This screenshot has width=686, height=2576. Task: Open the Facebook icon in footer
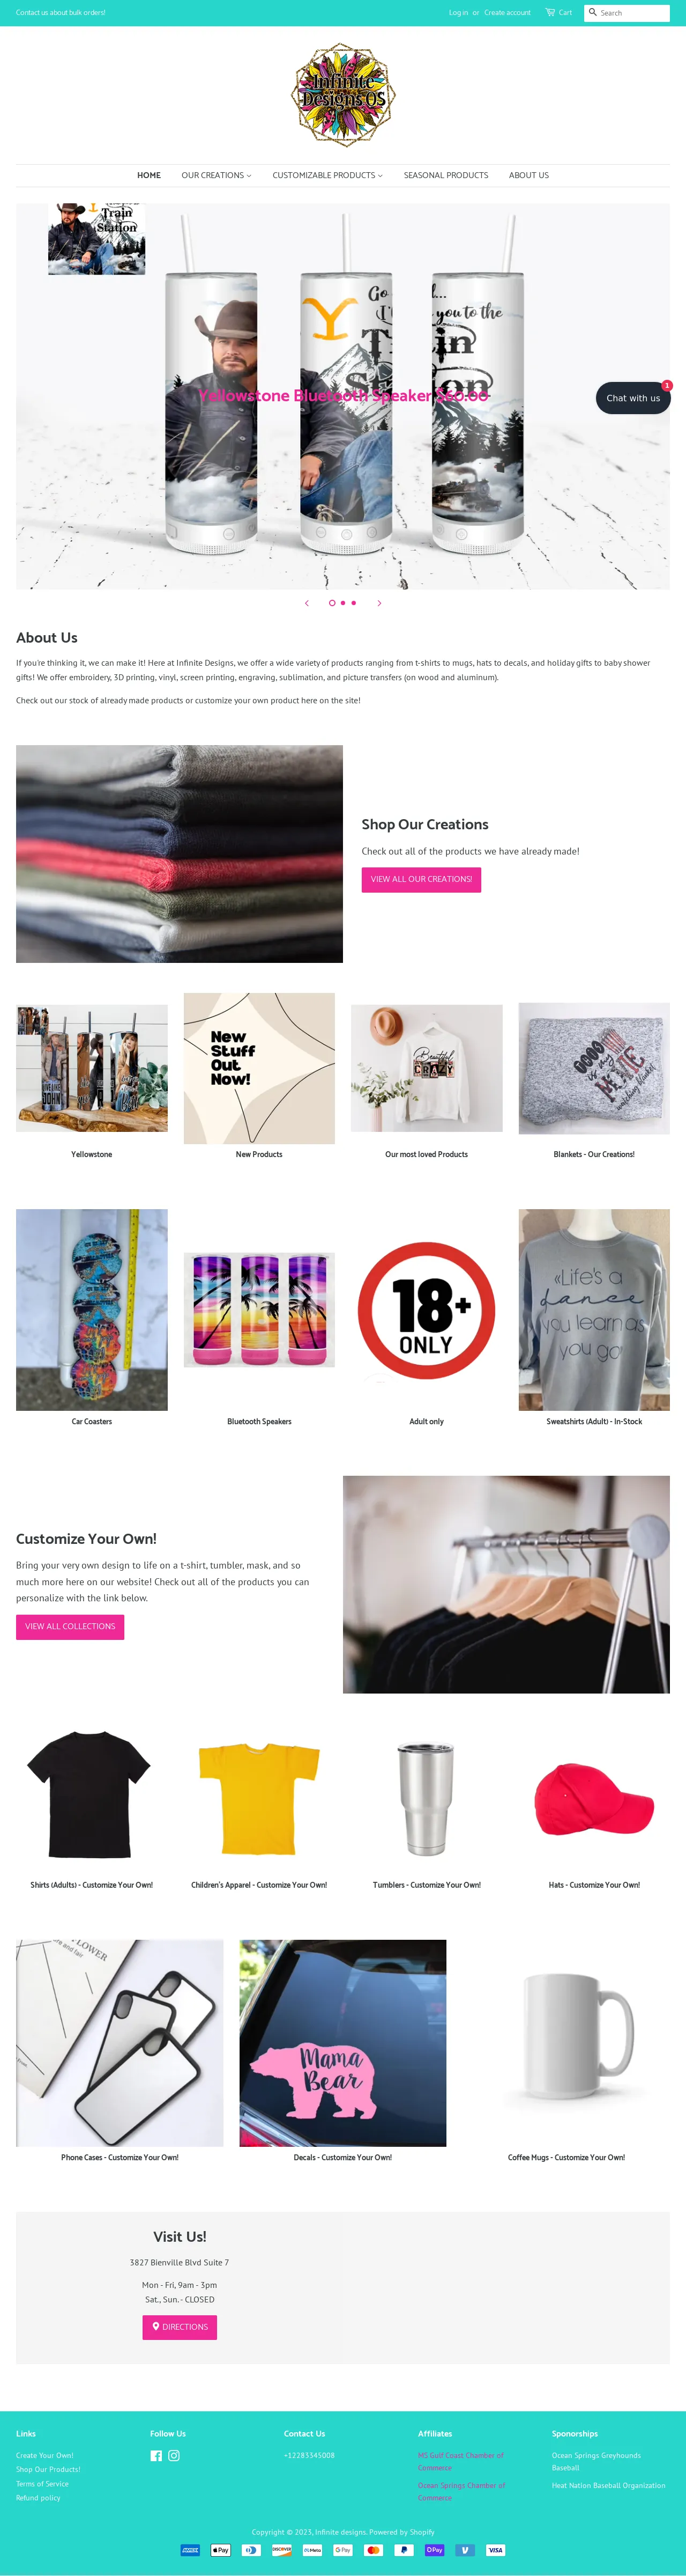(x=156, y=2455)
